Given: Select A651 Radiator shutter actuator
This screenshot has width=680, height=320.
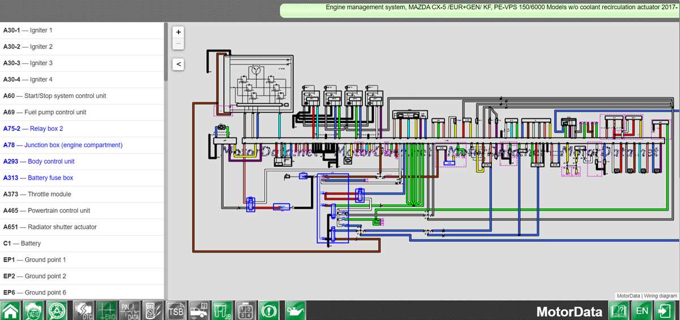Looking at the screenshot, I should (x=82, y=228).
